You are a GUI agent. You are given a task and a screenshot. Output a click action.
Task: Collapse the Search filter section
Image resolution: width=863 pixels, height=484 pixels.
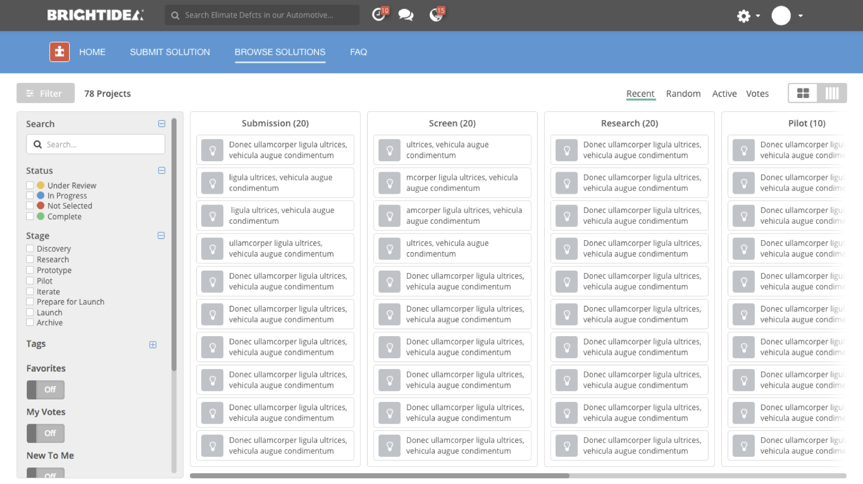pyautogui.click(x=161, y=124)
